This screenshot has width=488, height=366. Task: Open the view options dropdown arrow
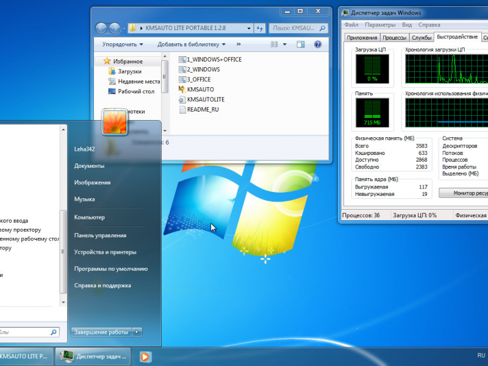tap(284, 44)
